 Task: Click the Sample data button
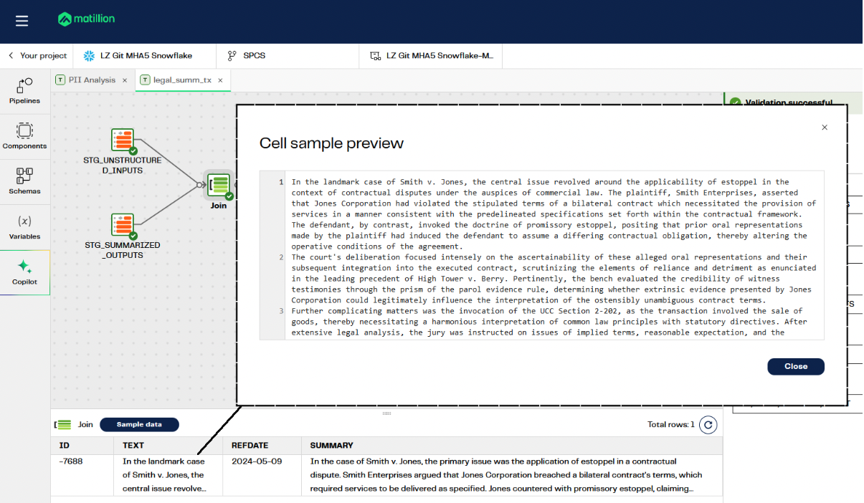point(139,425)
